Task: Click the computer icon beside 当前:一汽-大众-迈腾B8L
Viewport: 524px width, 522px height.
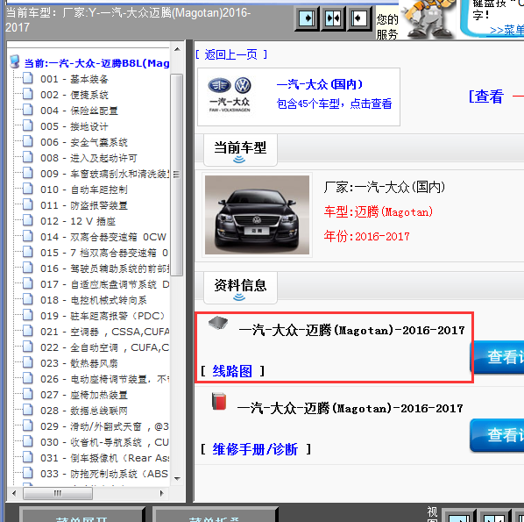Action: [x=15, y=61]
